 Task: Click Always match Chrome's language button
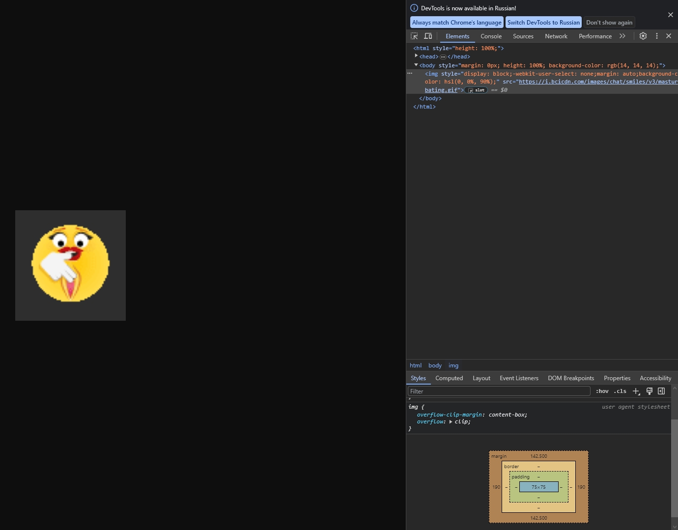pos(457,22)
